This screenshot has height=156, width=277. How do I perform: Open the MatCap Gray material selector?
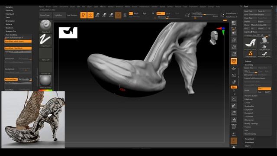click(45, 82)
